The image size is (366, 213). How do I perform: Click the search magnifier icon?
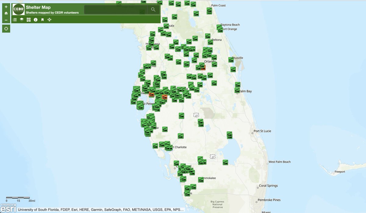pos(152,9)
